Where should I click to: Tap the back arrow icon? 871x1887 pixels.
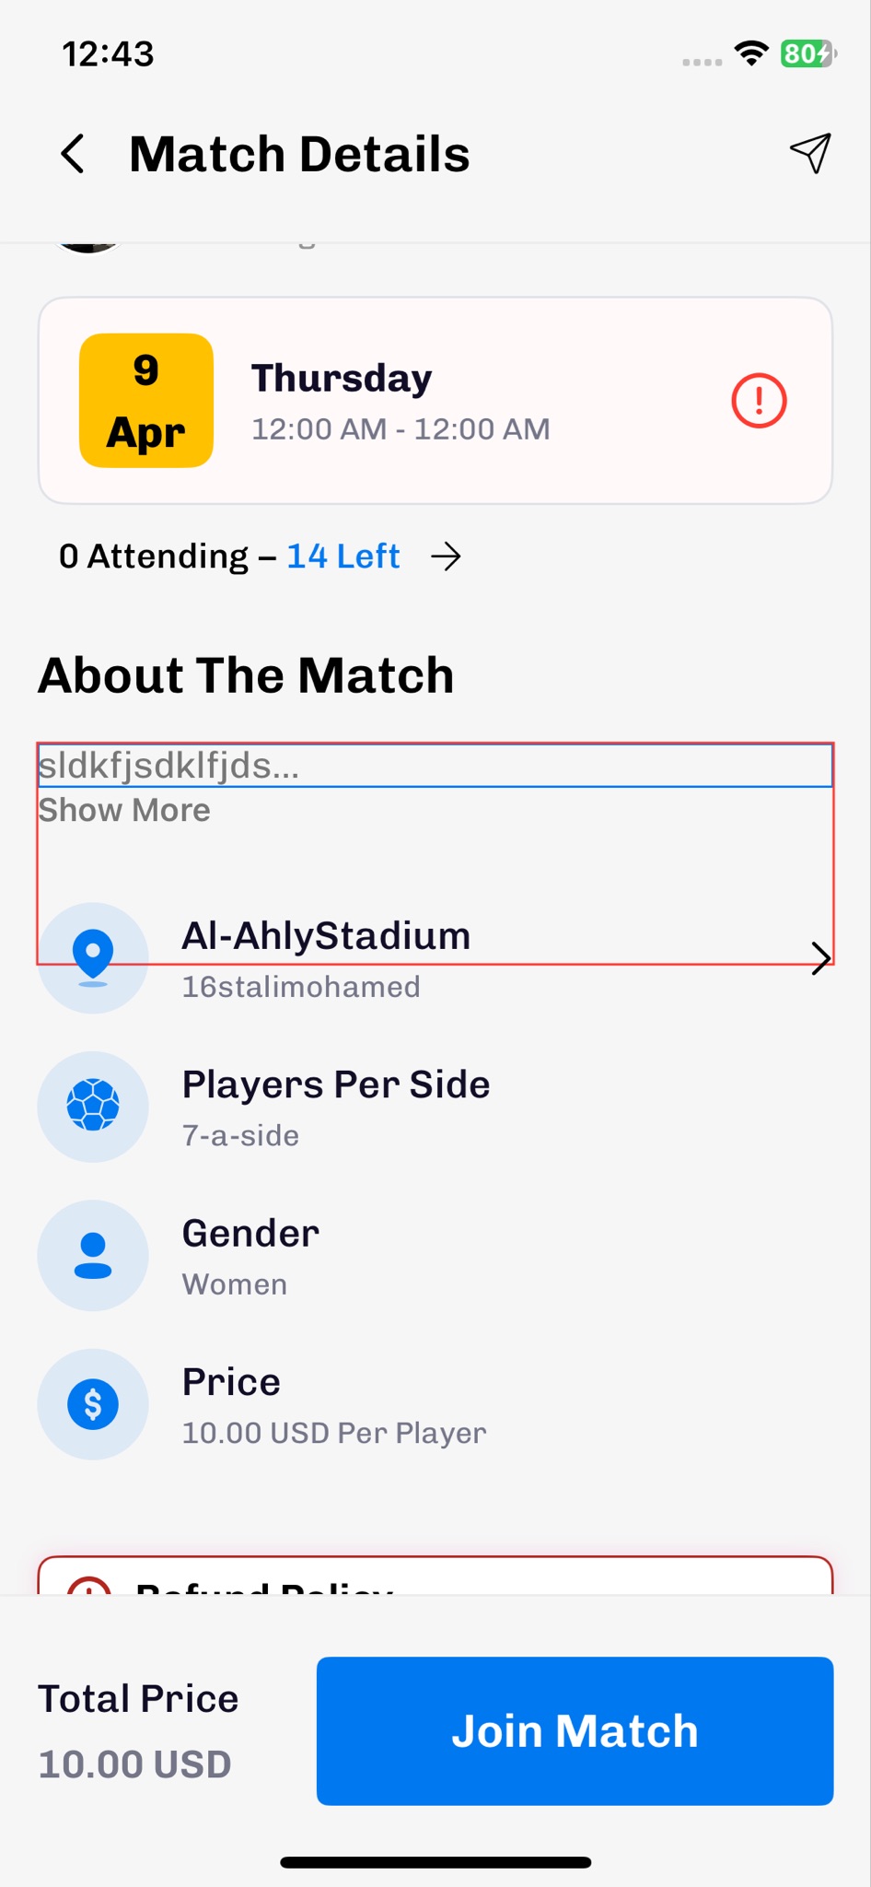point(74,154)
